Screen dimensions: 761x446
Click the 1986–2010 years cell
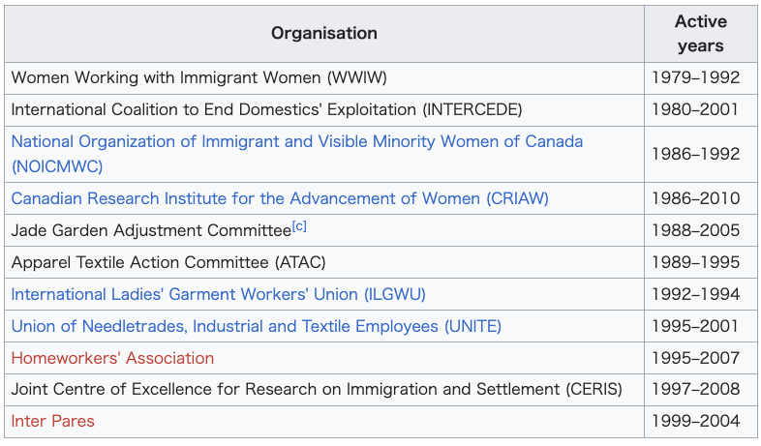(x=700, y=198)
